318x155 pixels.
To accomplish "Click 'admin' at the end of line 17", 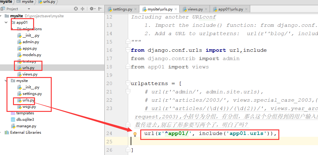I will coord(231,59).
